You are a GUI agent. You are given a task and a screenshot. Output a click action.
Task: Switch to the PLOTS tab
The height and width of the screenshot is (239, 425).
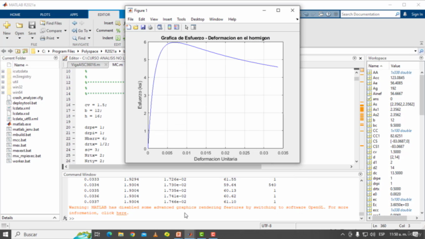coord(45,15)
